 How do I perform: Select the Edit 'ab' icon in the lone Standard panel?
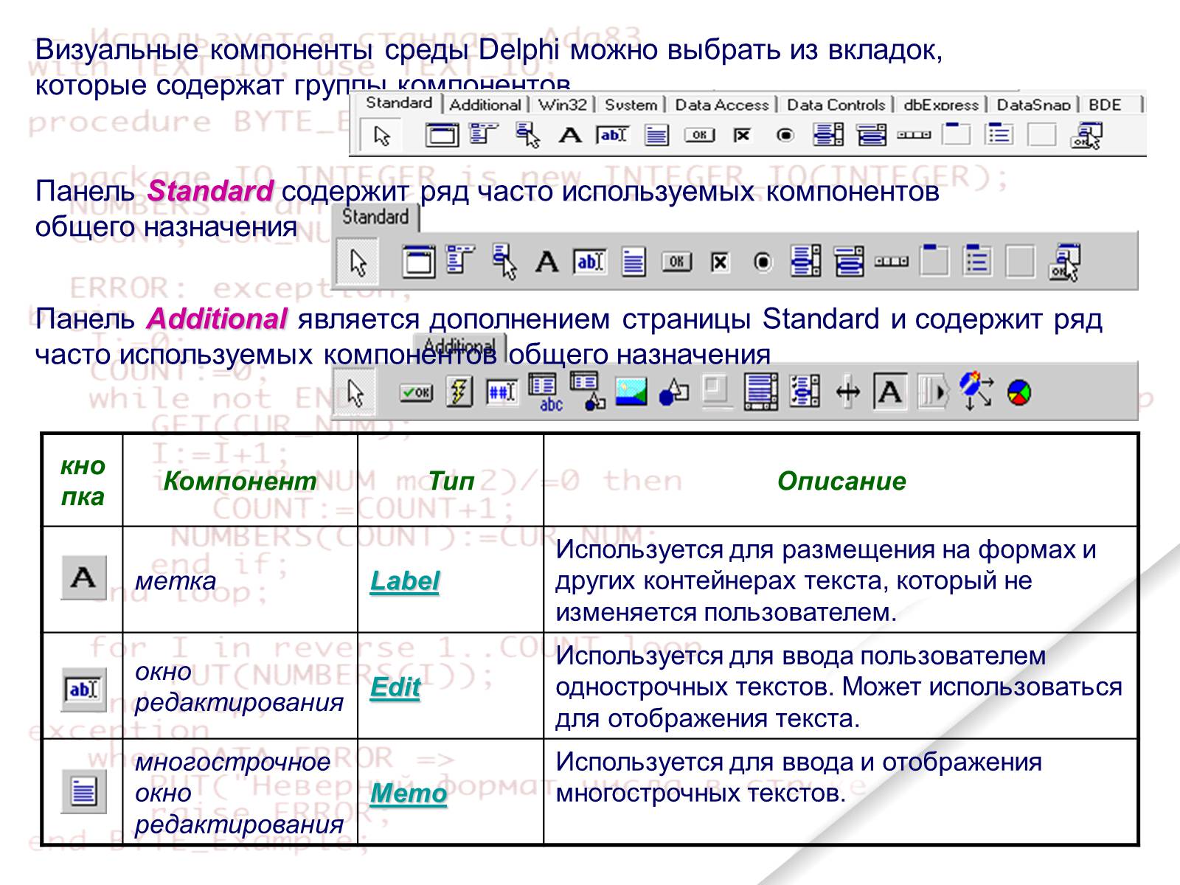coord(590,262)
